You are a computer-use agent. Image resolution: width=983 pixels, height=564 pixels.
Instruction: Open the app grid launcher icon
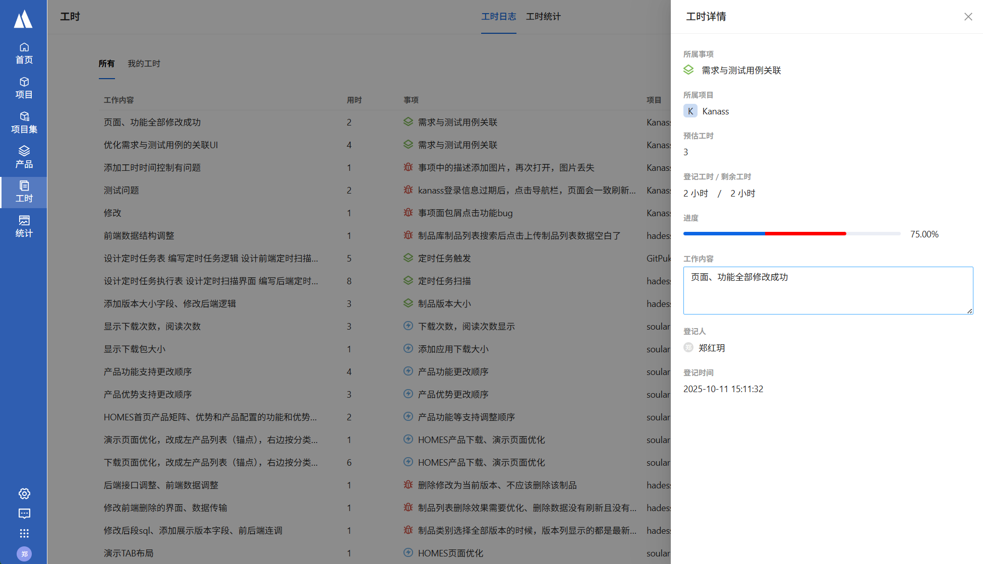[24, 533]
